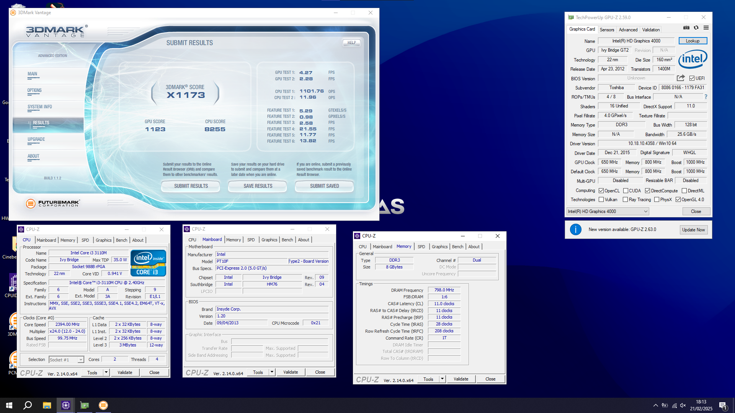The height and width of the screenshot is (413, 735).
Task: Click Close button in GPU-Z
Action: (x=696, y=211)
